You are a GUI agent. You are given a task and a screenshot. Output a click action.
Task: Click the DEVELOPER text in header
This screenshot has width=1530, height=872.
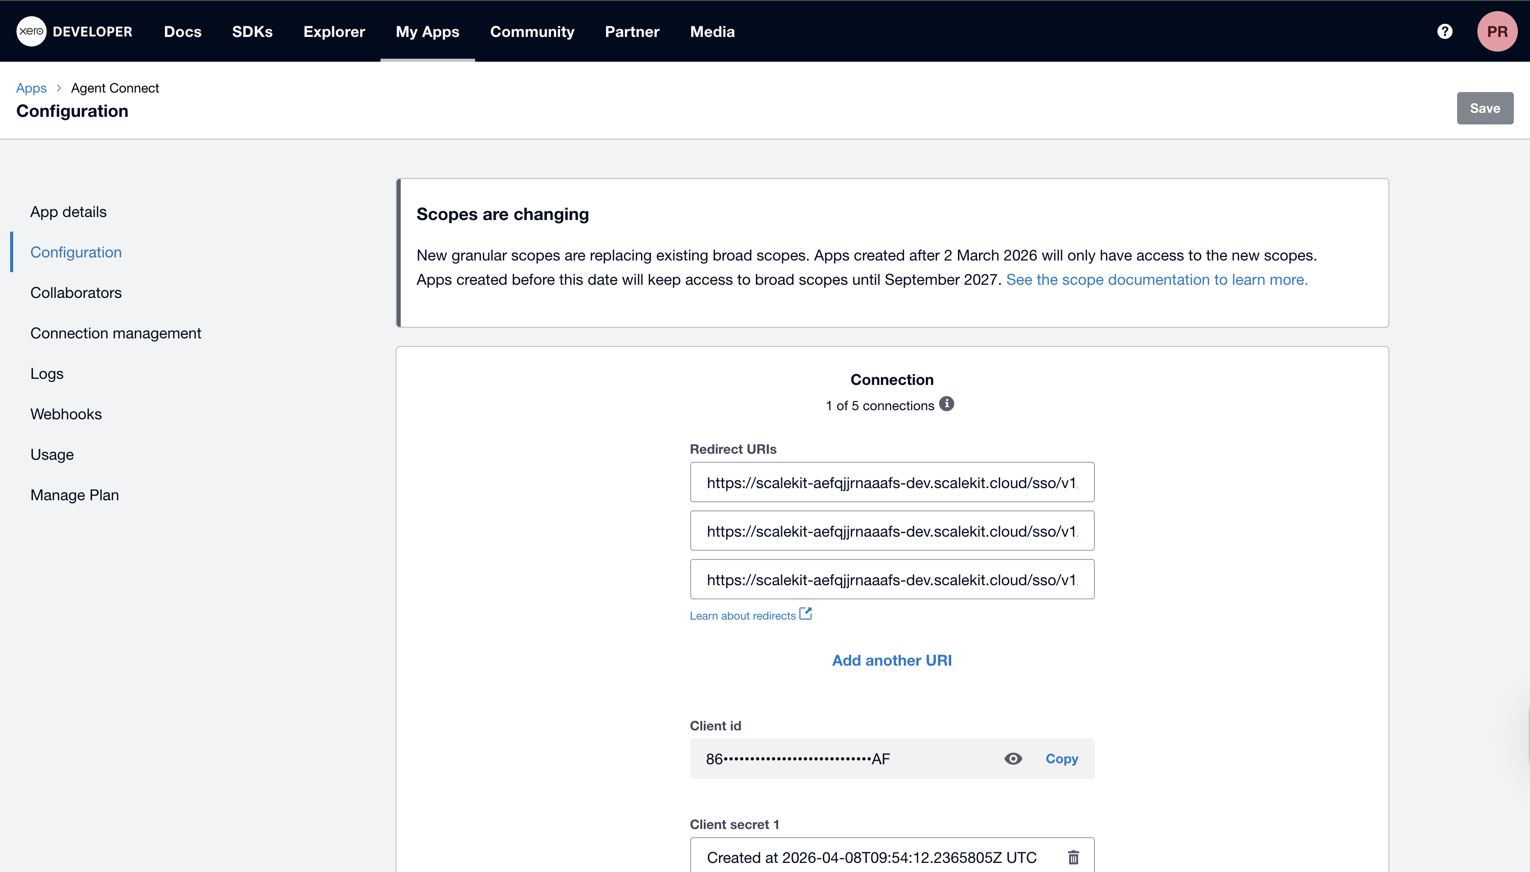[x=92, y=31]
